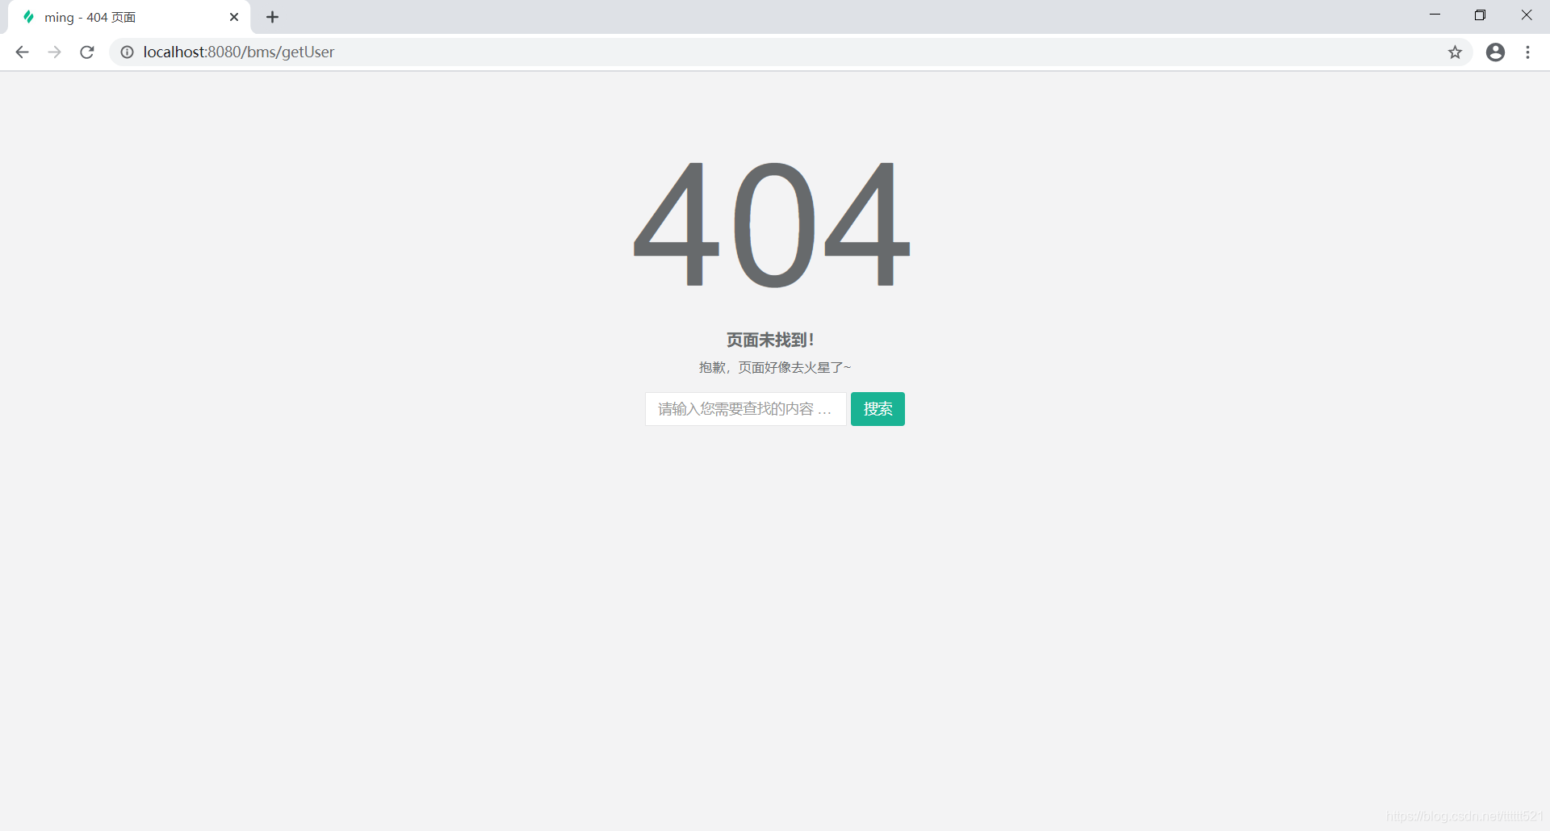Close the browser window
The image size is (1550, 831).
coord(1527,15)
